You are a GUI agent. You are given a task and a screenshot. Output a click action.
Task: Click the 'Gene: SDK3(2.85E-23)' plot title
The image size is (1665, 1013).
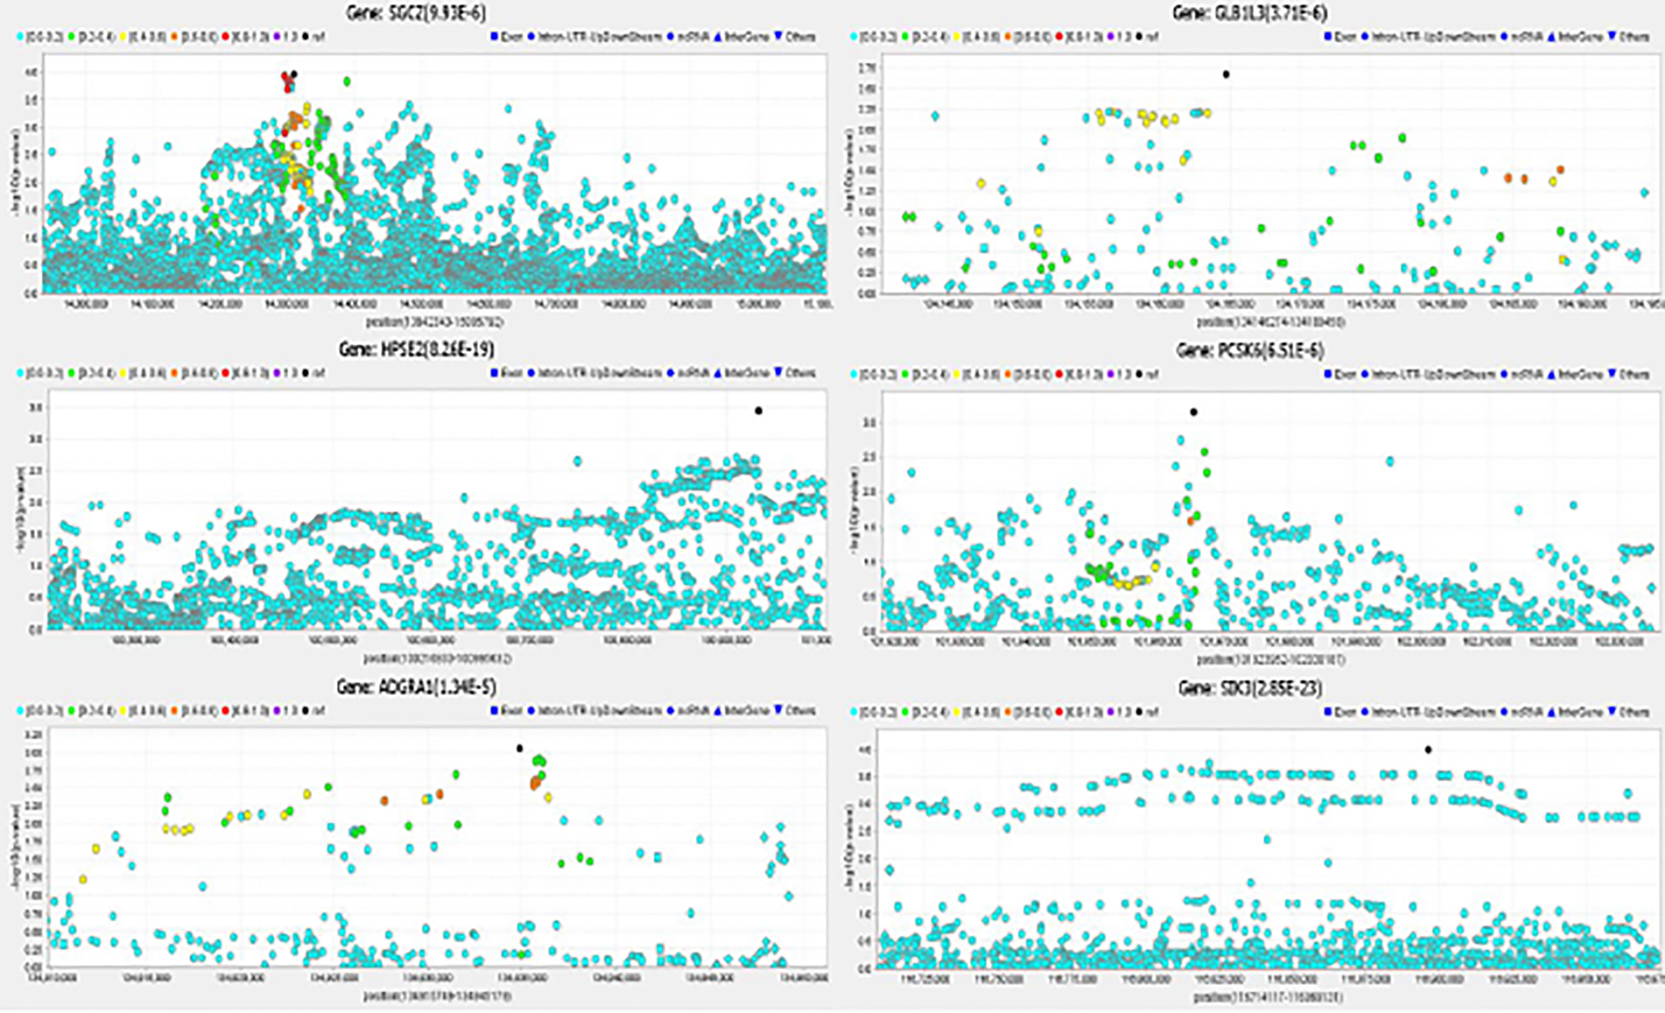1250,687
